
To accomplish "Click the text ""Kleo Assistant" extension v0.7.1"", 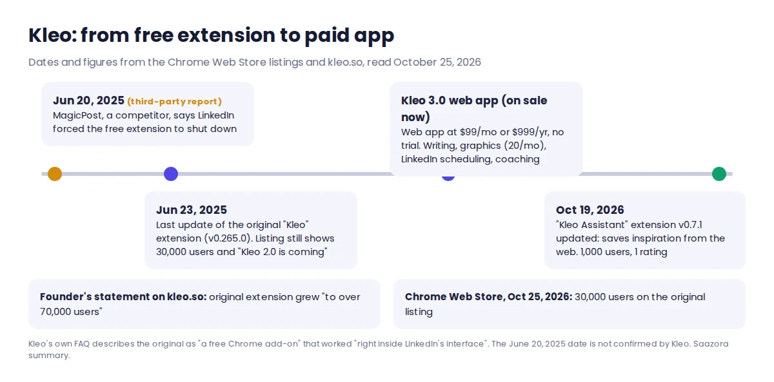I will coord(629,225).
